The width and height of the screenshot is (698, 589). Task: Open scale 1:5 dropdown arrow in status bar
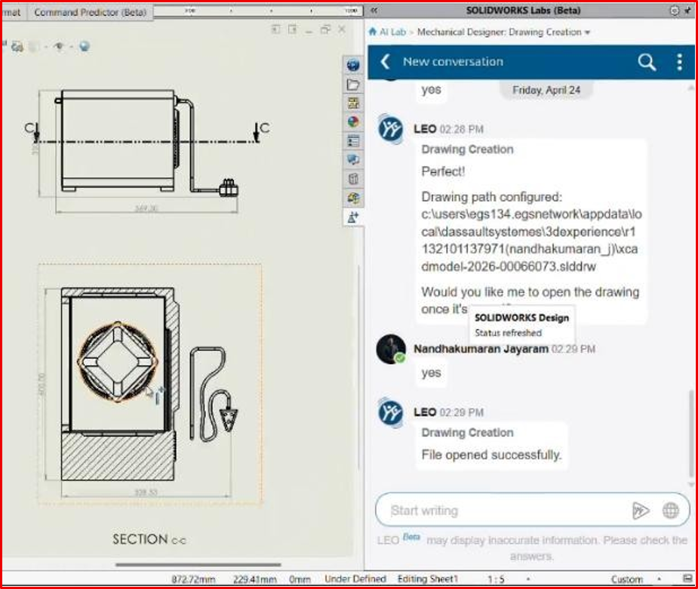click(528, 579)
